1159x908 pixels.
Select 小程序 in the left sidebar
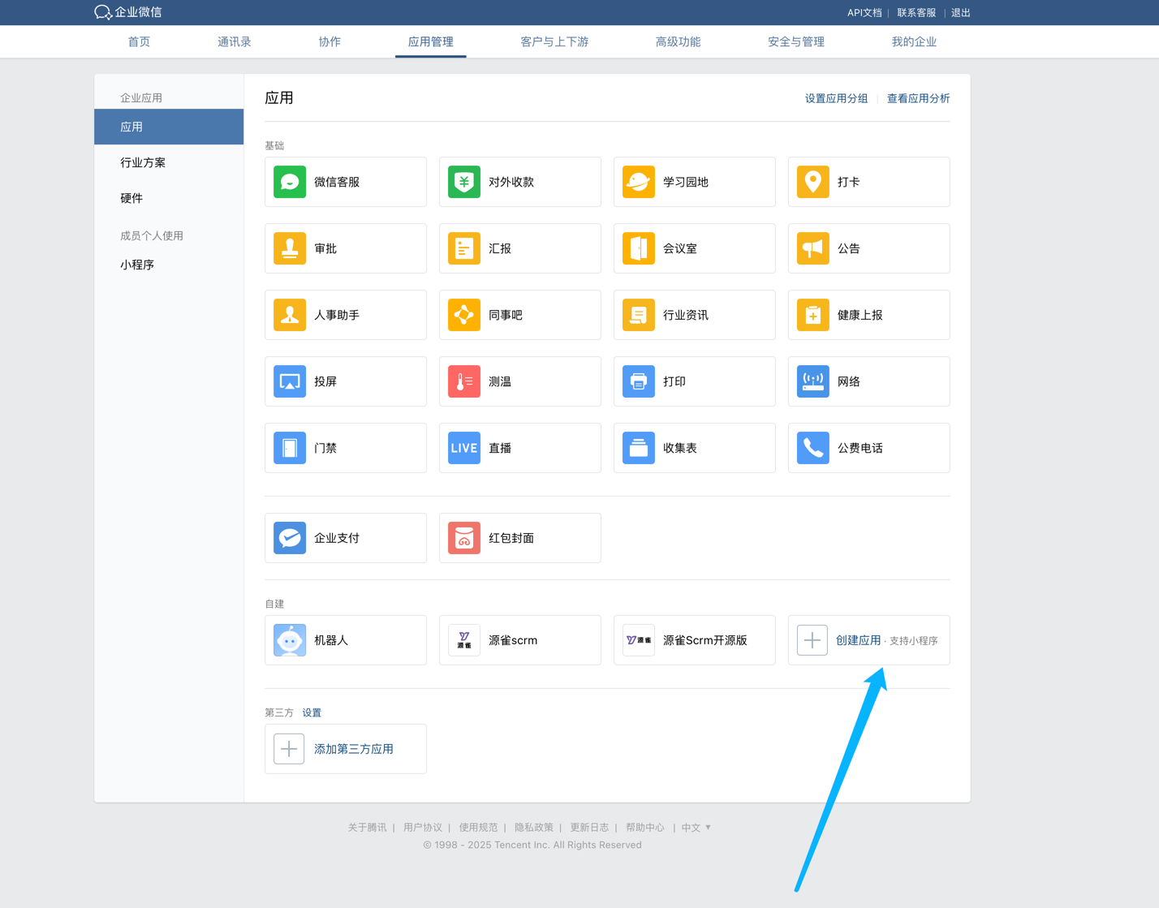pyautogui.click(x=137, y=265)
